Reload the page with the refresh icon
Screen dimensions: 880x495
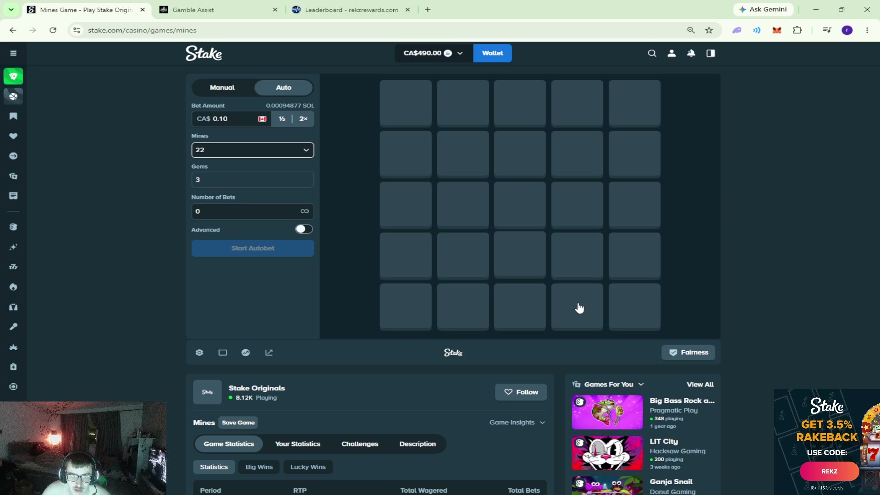coord(53,30)
